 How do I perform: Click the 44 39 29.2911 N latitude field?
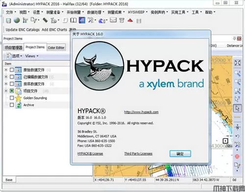pyautogui.click(x=173, y=180)
